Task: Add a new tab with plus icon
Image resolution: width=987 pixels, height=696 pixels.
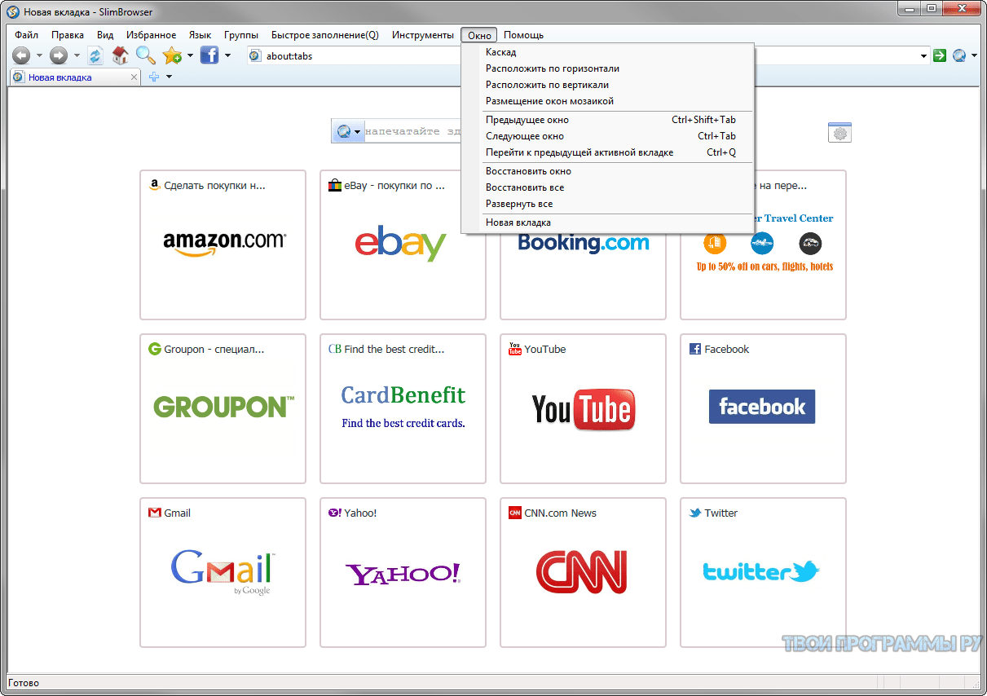Action: pos(154,77)
